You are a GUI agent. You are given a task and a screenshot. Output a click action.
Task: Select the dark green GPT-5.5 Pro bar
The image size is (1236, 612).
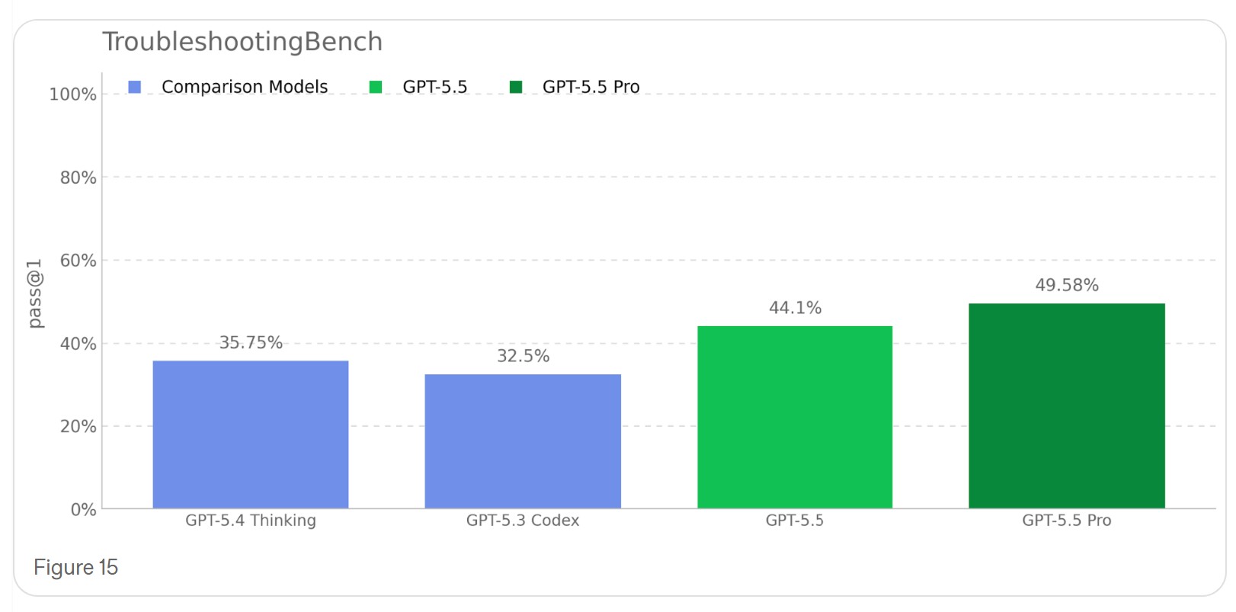pos(1067,405)
